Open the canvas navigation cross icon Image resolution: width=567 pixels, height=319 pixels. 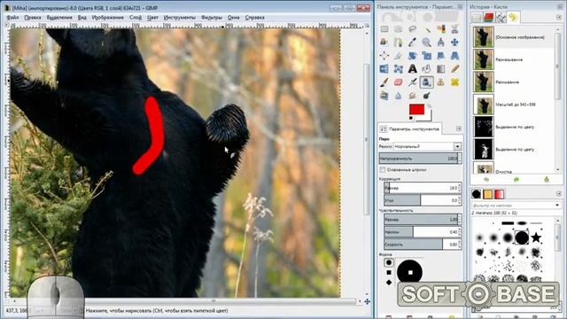point(367,301)
